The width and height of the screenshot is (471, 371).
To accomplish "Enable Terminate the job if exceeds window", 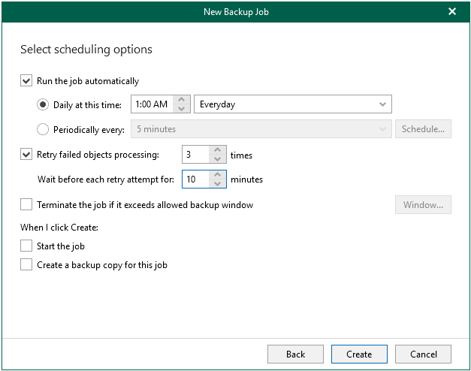I will pos(26,204).
